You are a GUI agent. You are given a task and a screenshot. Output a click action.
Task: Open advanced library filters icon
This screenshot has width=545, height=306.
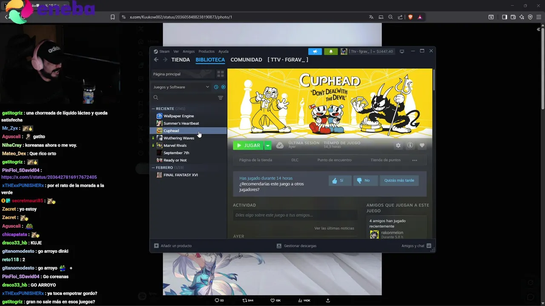221,98
